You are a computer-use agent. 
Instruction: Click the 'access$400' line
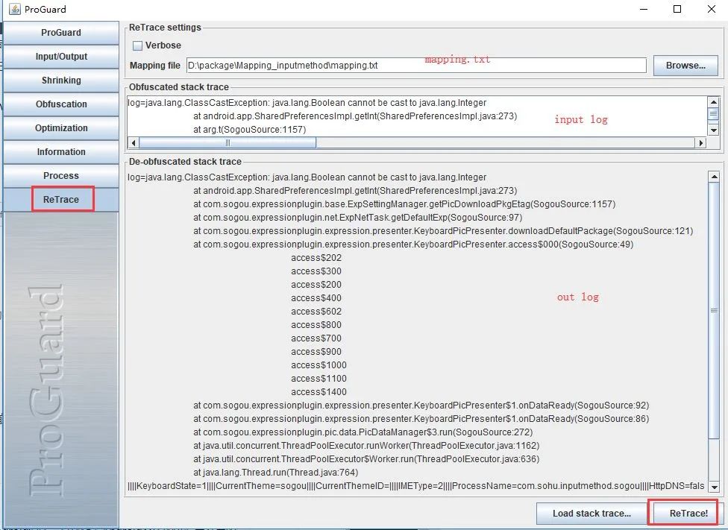[316, 298]
